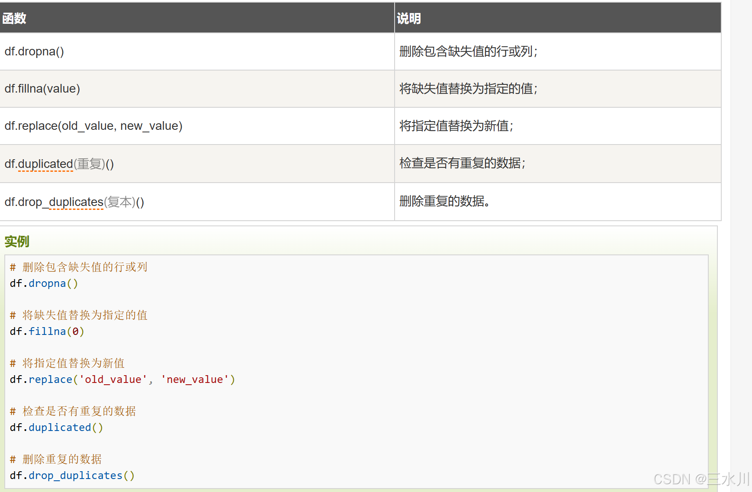Click description 删除包含缺失值的行或列
752x492 pixels.
(468, 51)
